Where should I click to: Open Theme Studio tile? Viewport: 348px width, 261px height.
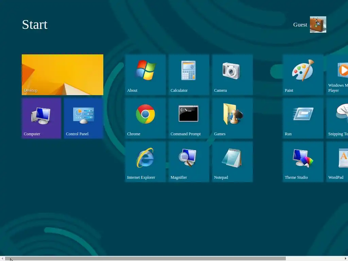[303, 161]
